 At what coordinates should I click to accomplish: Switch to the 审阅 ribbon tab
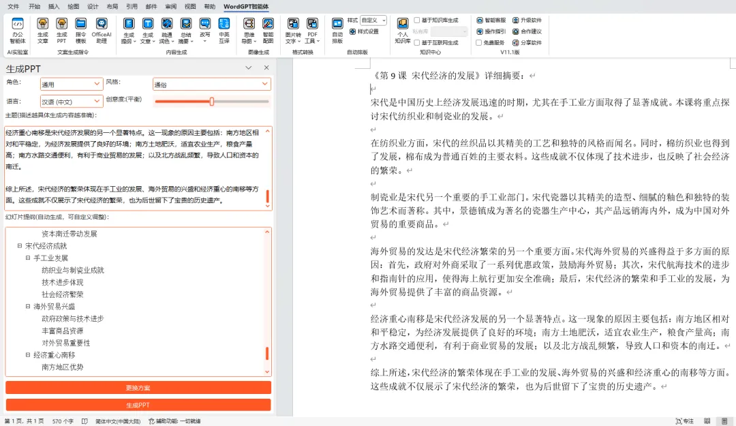tap(171, 7)
